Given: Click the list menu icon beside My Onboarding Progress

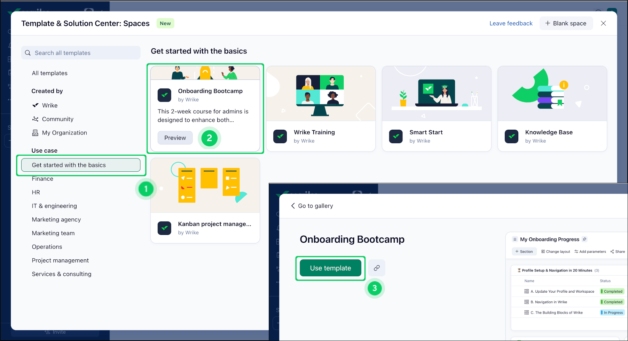Looking at the screenshot, I should click(x=515, y=239).
